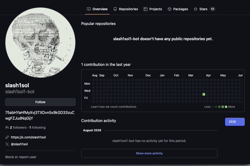Open the Stars tab
Viewport: 250px width, 166px height.
pos(204,9)
